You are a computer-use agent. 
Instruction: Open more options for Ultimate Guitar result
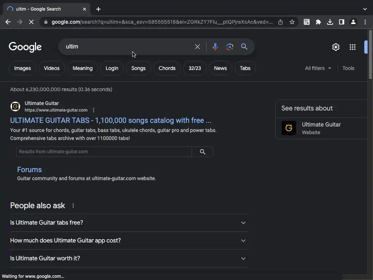94,110
